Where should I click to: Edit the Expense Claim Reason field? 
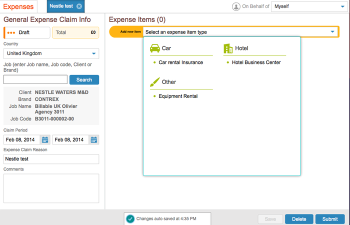(51, 159)
